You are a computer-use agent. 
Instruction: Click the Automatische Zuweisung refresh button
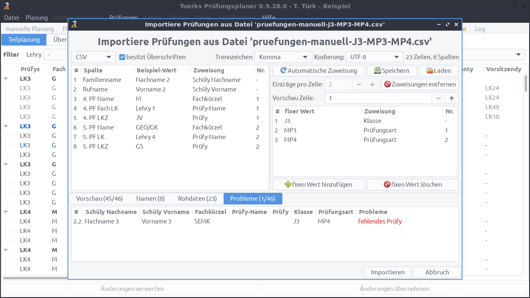click(318, 71)
